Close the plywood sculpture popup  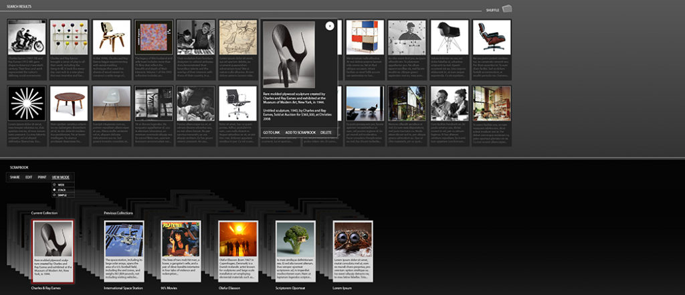[x=329, y=26]
